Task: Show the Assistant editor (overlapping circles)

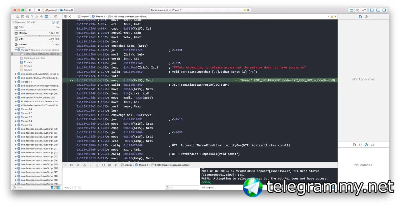Action: pos(358,10)
